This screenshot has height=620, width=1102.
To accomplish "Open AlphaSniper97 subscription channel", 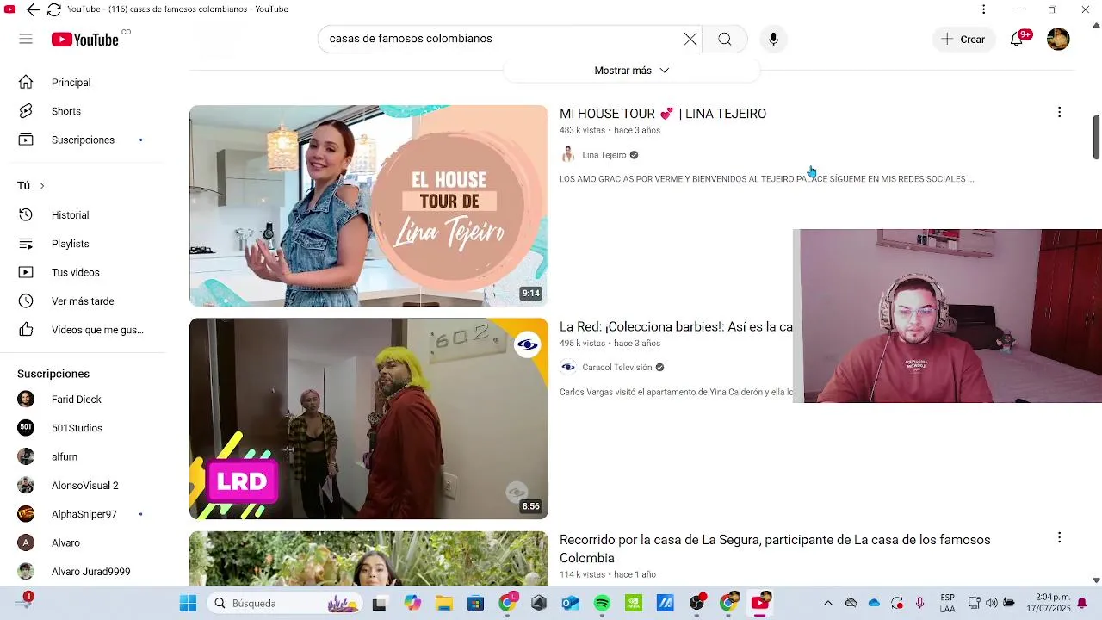I will 83,514.
